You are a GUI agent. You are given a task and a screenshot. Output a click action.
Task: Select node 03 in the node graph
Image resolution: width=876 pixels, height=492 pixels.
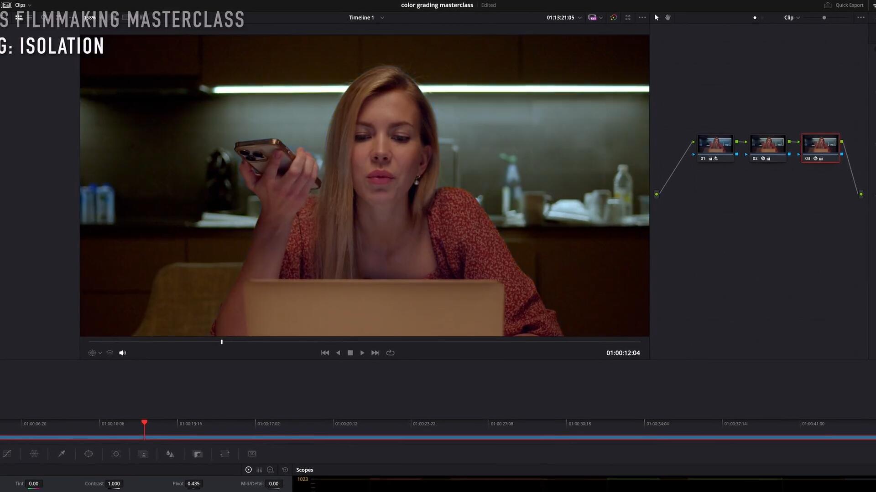click(820, 147)
